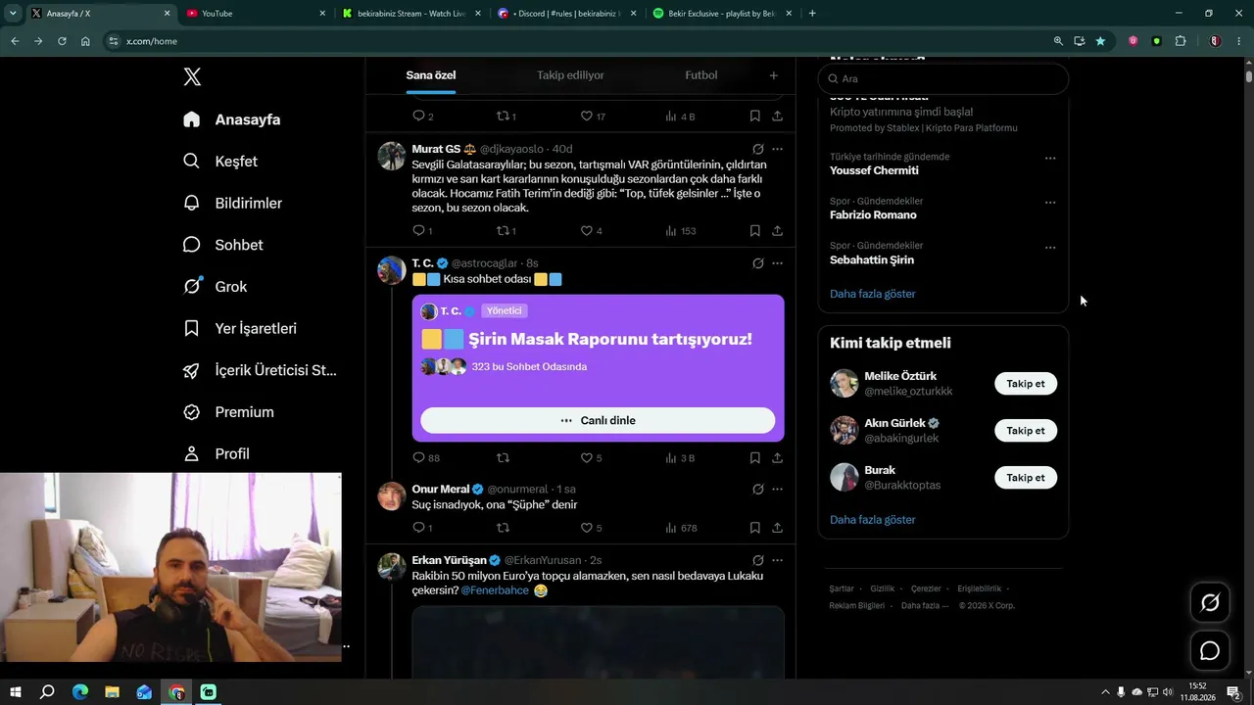The image size is (1254, 705).
Task: Click Daha fazla göster under trends
Action: (x=873, y=294)
